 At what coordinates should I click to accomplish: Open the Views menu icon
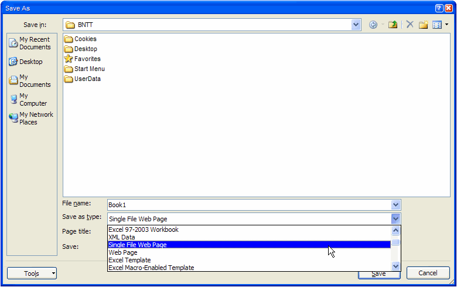(437, 25)
